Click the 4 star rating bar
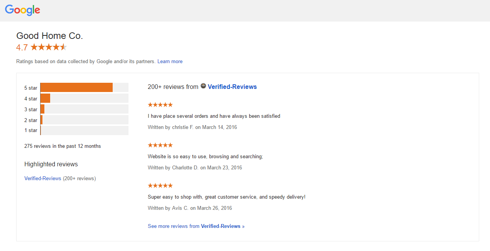Viewport: 490px width, 251px height. [x=84, y=98]
